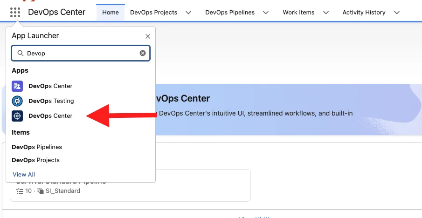Image resolution: width=422 pixels, height=218 pixels.
Task: Expand the Activity History tab dropdown chevron
Action: click(397, 13)
